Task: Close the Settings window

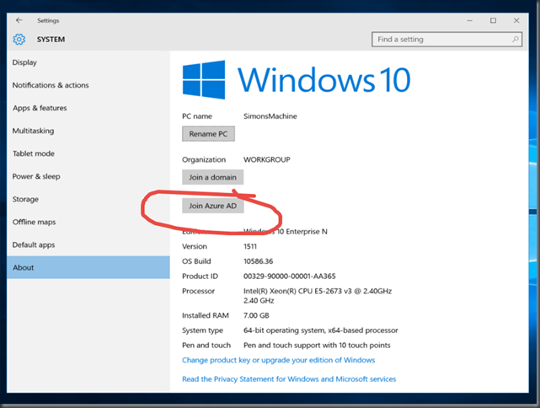Action: tap(516, 21)
